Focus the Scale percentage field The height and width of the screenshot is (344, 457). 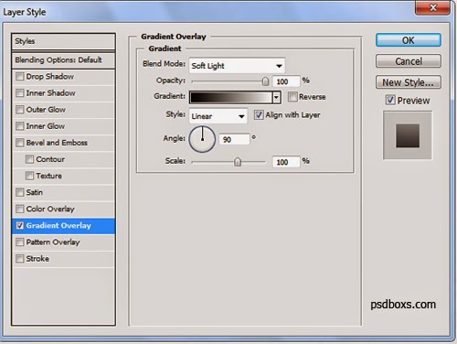(286, 162)
